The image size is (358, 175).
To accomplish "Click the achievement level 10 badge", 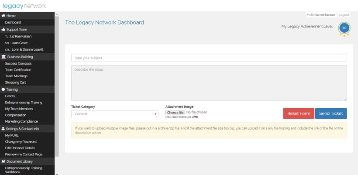I will 344,28.
